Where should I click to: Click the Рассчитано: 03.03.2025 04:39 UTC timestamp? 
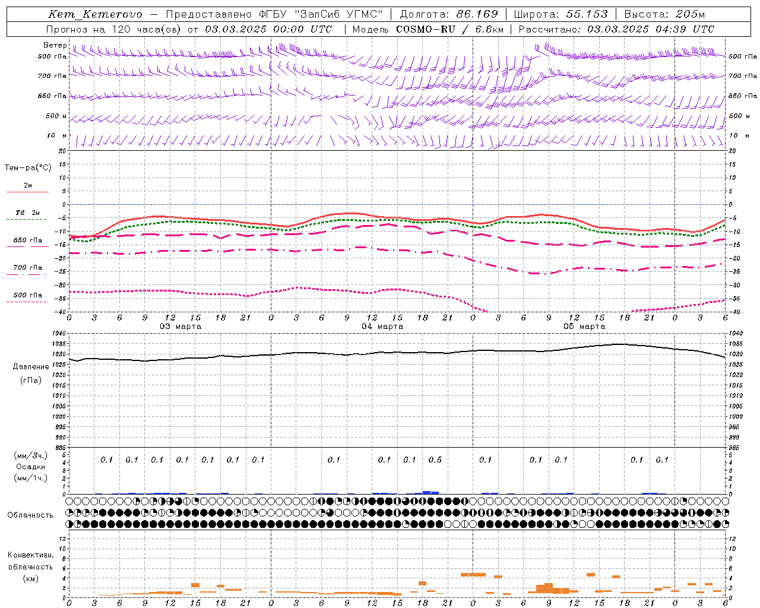pos(616,29)
